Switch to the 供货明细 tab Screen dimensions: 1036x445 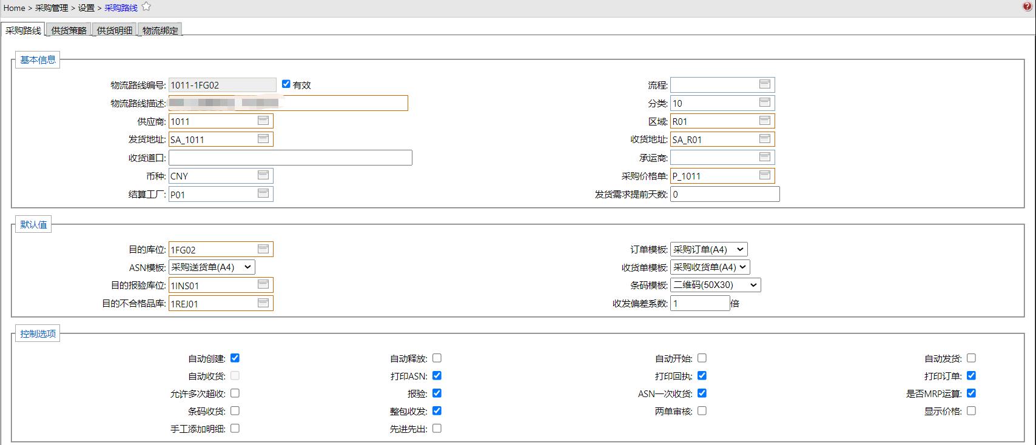point(115,30)
